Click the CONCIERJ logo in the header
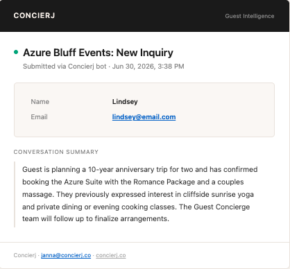 [x=34, y=15]
